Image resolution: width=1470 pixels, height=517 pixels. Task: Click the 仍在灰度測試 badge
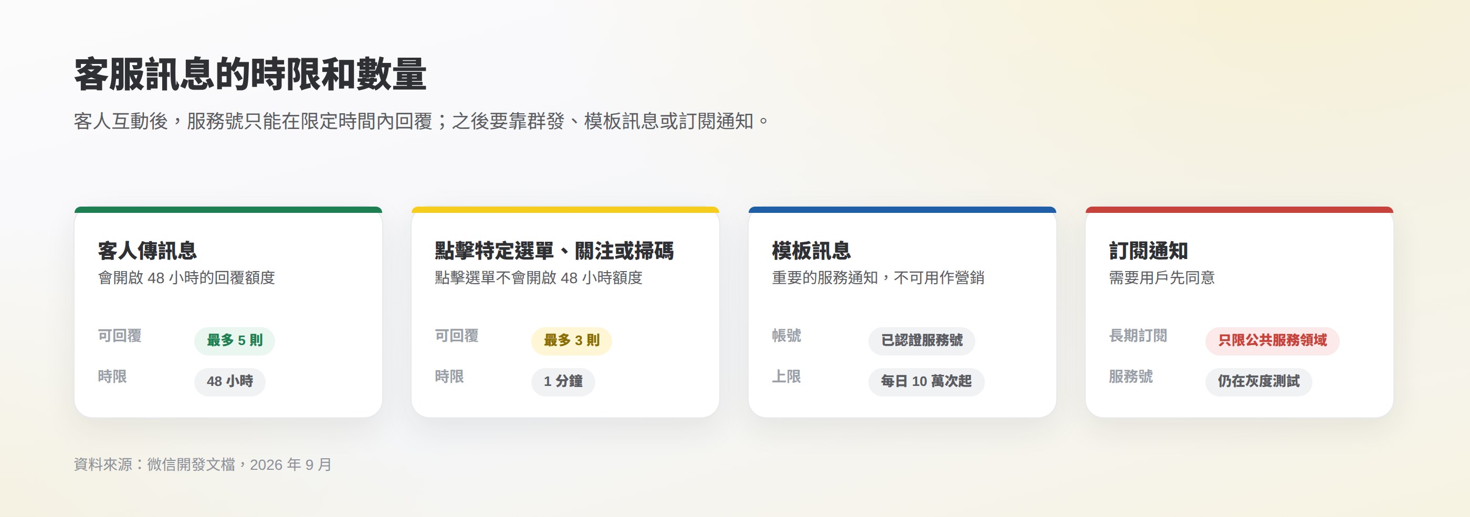1259,381
